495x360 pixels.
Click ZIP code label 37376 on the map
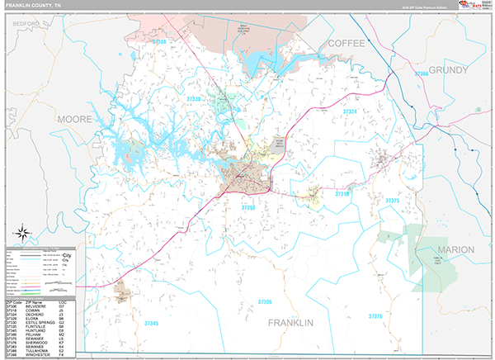[x=375, y=316]
